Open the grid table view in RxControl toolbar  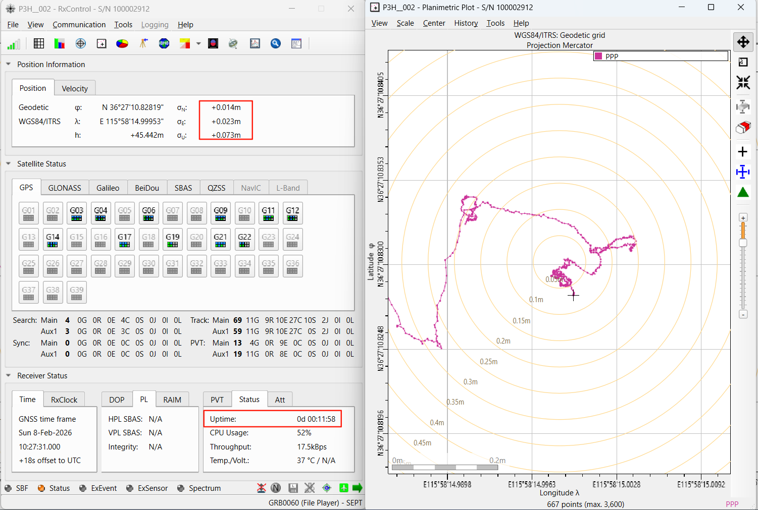tap(39, 43)
